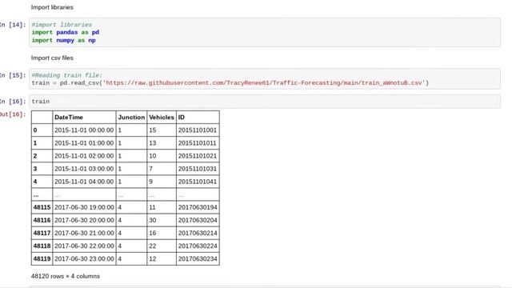
Task: Click the githubusercontent CSV URL string
Action: pyautogui.click(x=264, y=83)
